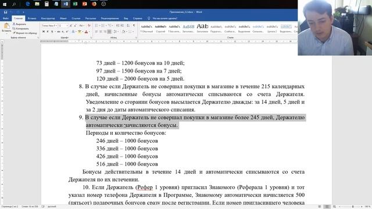Click the increase font size icon
This screenshot has height=209, width=372.
point(71,26)
